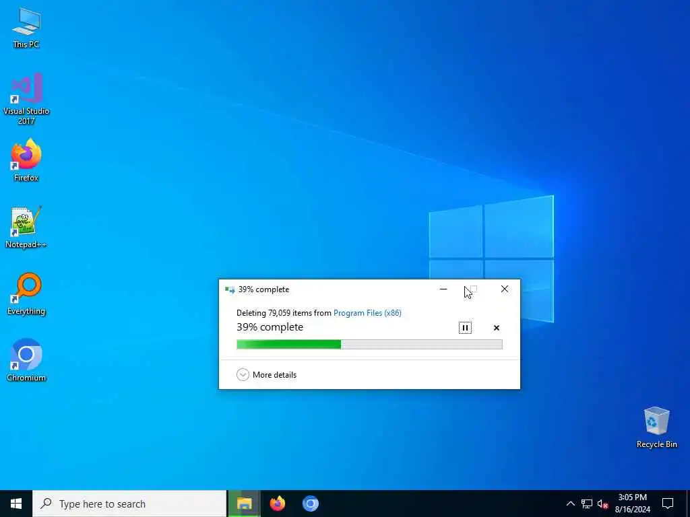
Task: Open the Program Files (x86) link
Action: [367, 313]
